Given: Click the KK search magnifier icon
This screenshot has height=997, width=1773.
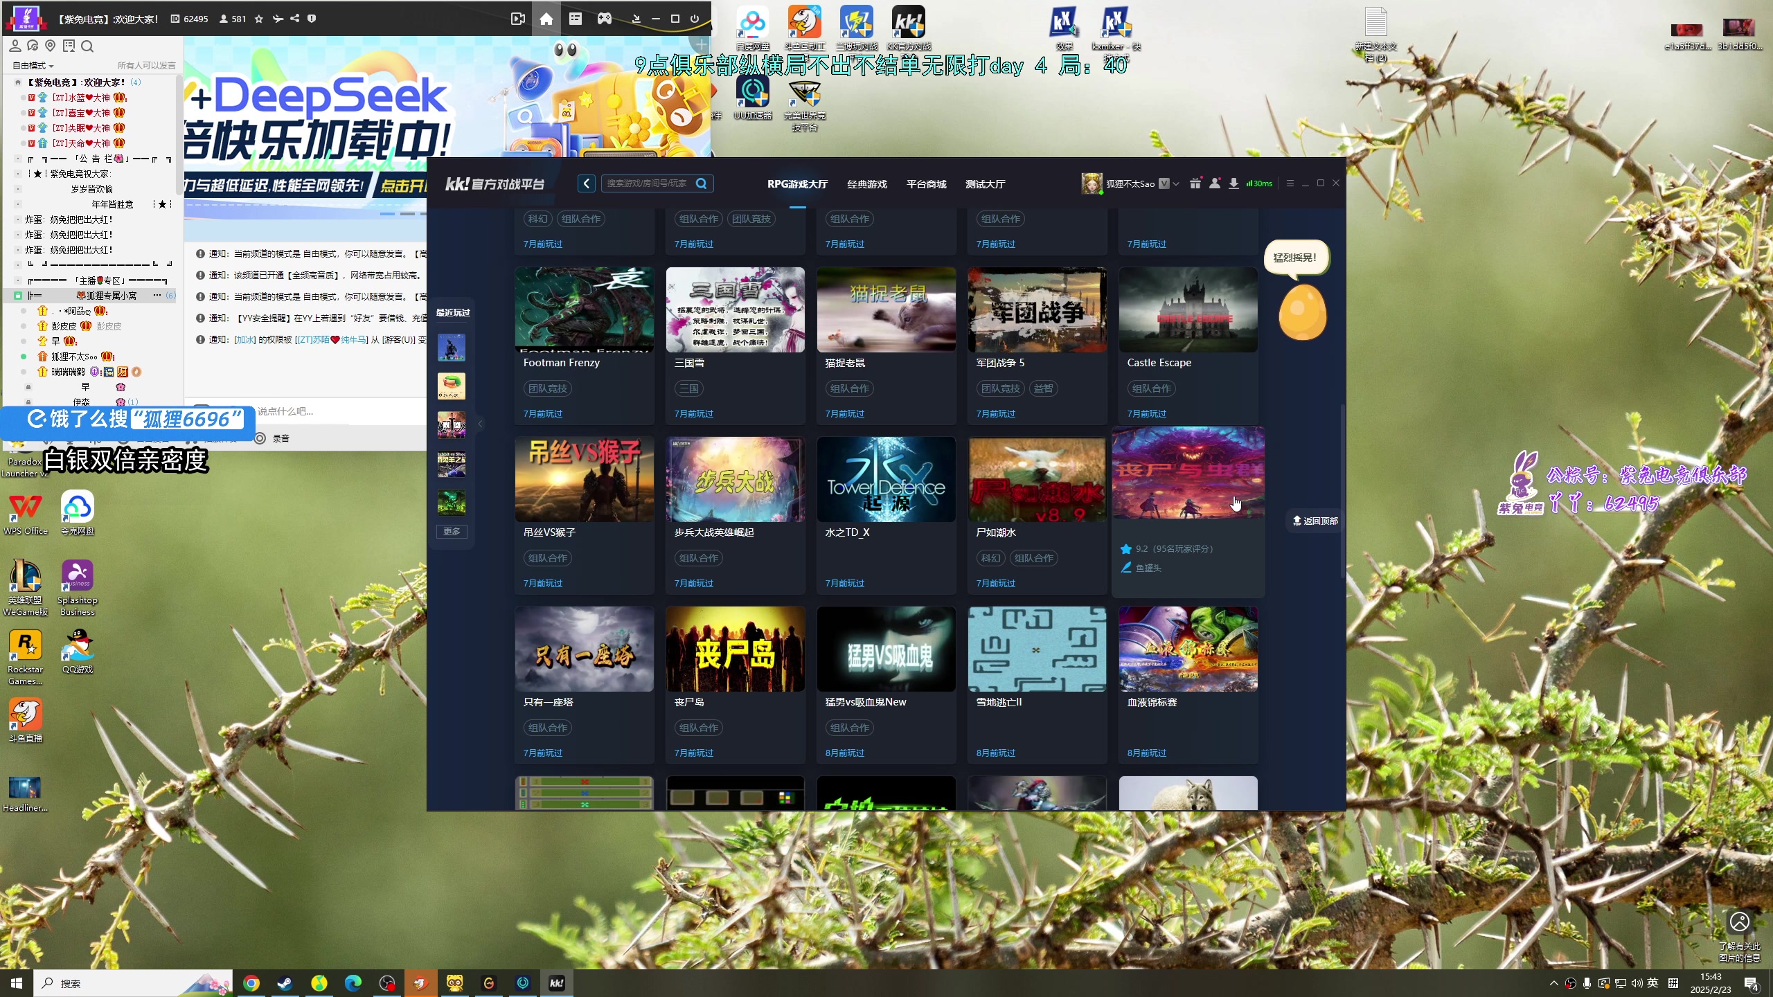Looking at the screenshot, I should pyautogui.click(x=702, y=183).
